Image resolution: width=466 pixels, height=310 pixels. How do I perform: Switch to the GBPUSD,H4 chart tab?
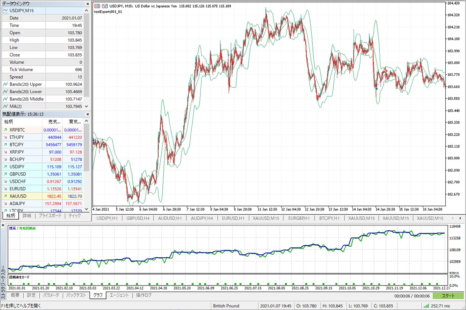(139, 218)
